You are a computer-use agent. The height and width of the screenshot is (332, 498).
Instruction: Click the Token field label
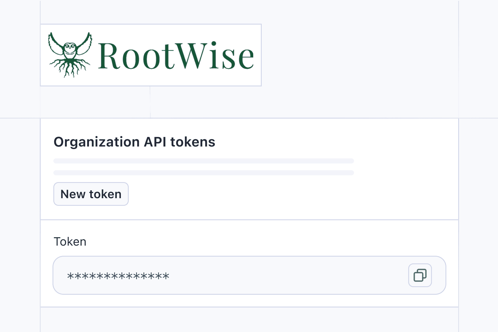70,242
